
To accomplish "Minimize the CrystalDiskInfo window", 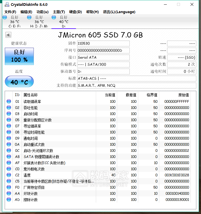I will 165,4.
